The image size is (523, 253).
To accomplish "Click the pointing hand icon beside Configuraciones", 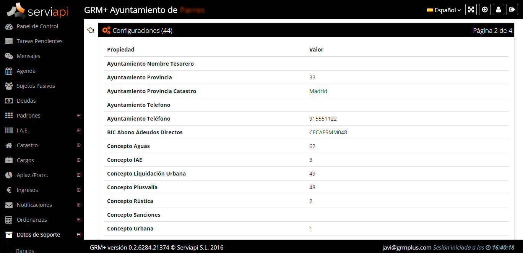I will 91,30.
